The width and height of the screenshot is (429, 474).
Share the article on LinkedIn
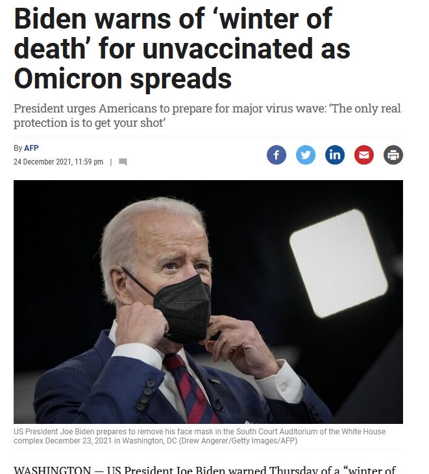tap(335, 155)
